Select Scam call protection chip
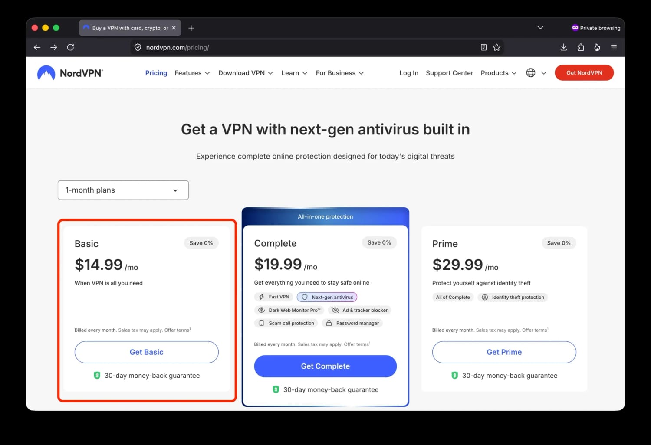The width and height of the screenshot is (651, 445). pyautogui.click(x=286, y=323)
